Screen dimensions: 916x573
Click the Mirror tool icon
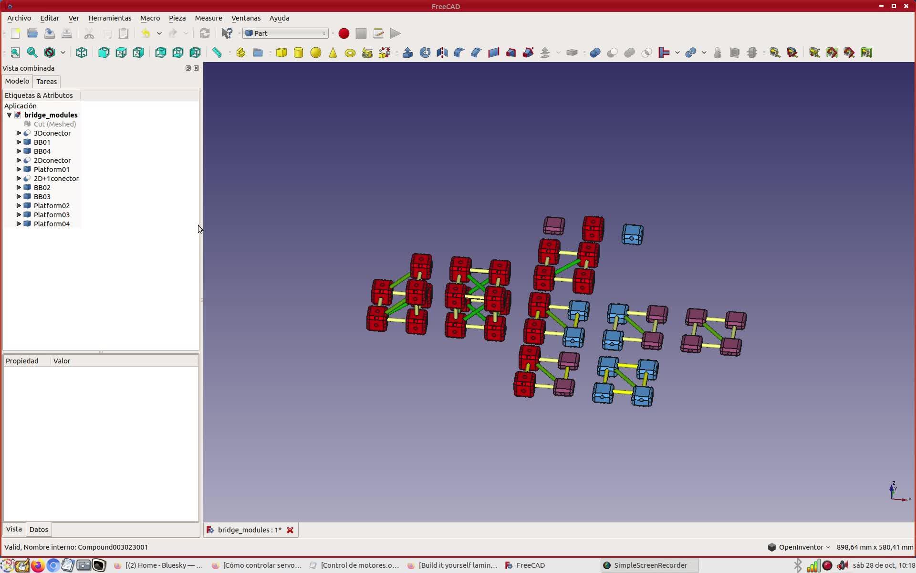coord(442,53)
